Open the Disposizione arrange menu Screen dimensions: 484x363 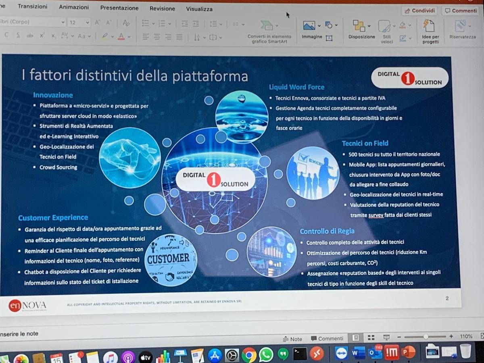click(361, 30)
